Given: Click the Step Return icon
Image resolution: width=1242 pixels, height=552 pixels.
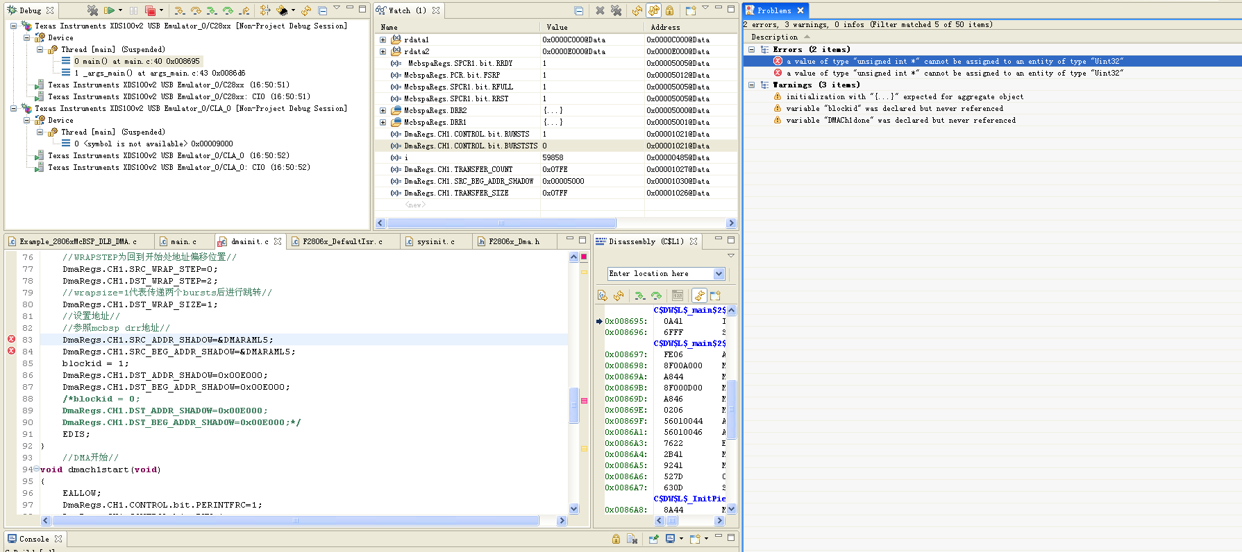Looking at the screenshot, I should pyautogui.click(x=244, y=10).
